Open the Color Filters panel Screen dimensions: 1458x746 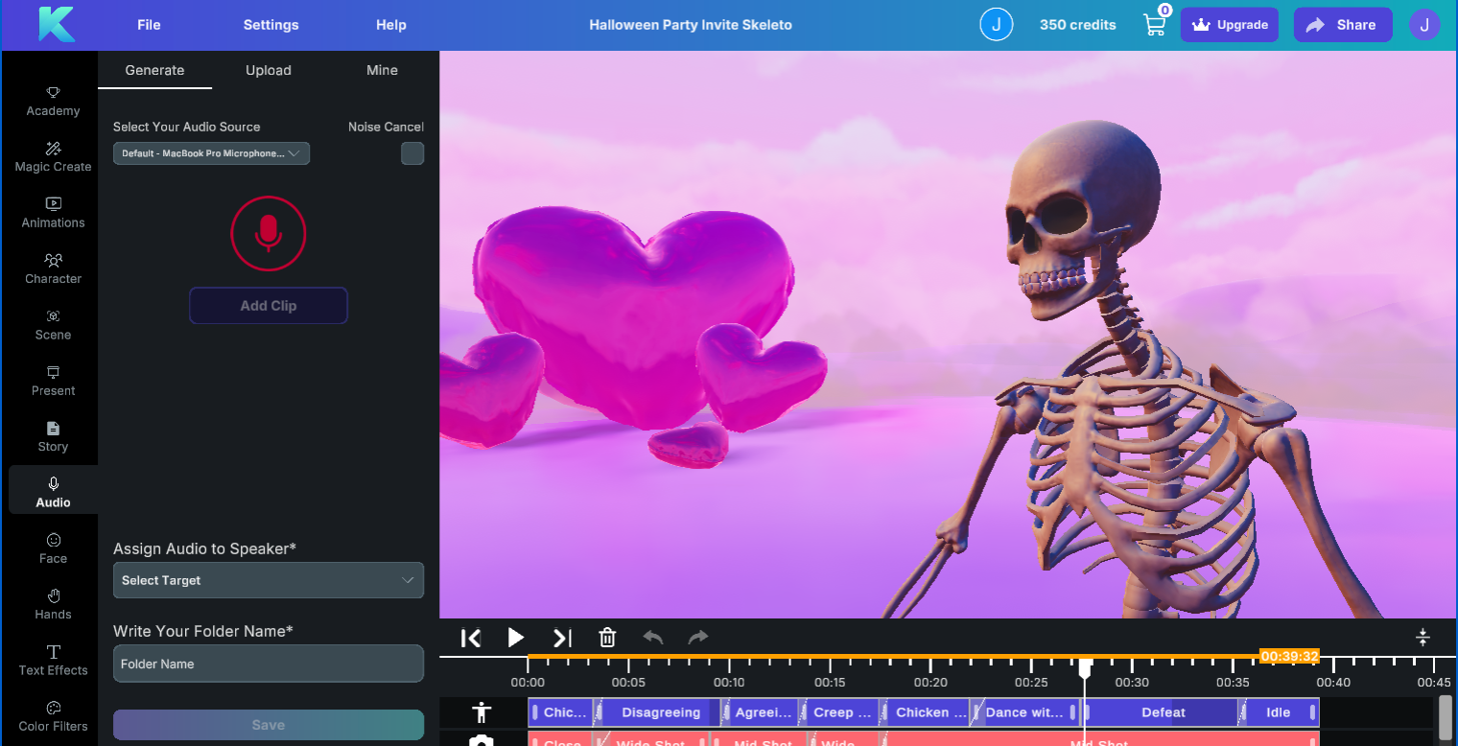53,716
